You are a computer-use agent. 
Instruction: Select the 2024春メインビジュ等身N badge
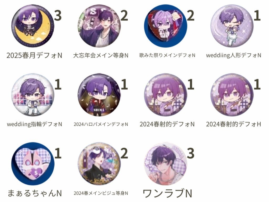(x=99, y=164)
